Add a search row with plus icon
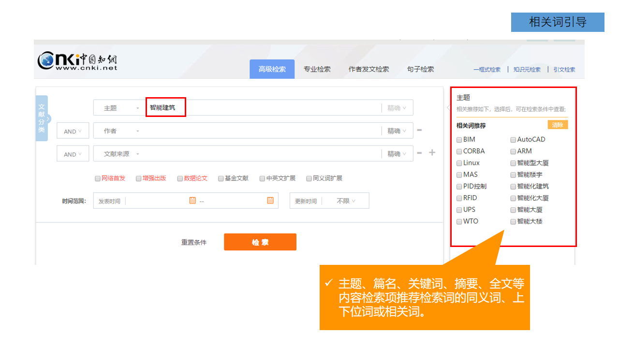This screenshot has height=348, width=619. 432,153
